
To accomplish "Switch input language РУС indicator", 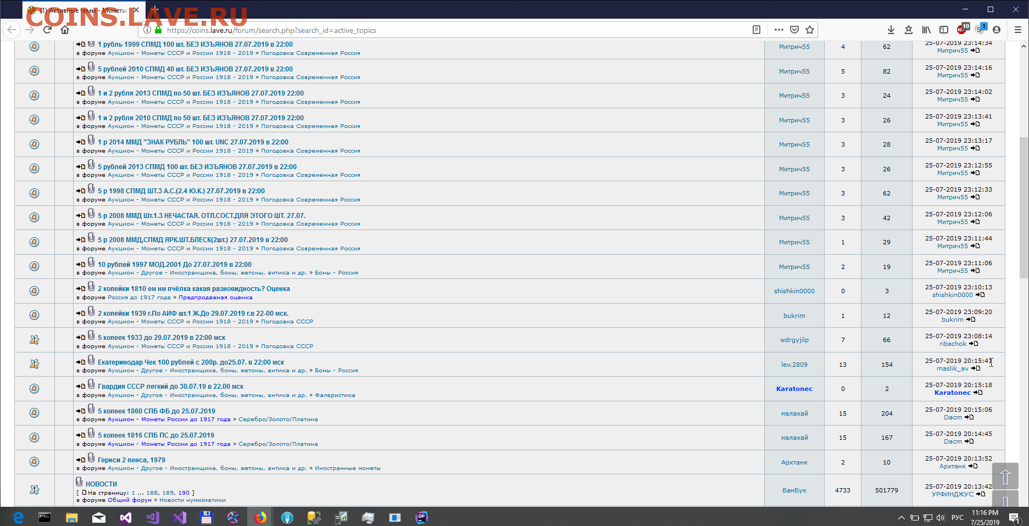I will point(958,517).
